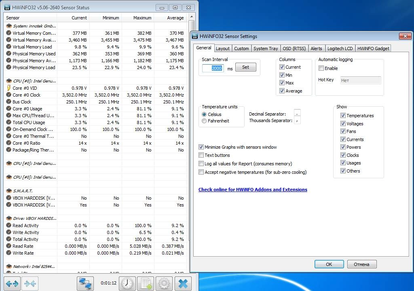Toggle Minimize Graphs with sensors window

(201, 147)
